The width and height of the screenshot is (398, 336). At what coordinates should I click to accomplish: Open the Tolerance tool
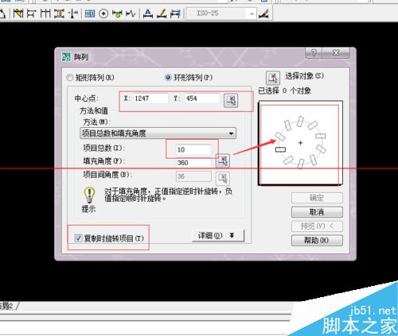pos(90,14)
